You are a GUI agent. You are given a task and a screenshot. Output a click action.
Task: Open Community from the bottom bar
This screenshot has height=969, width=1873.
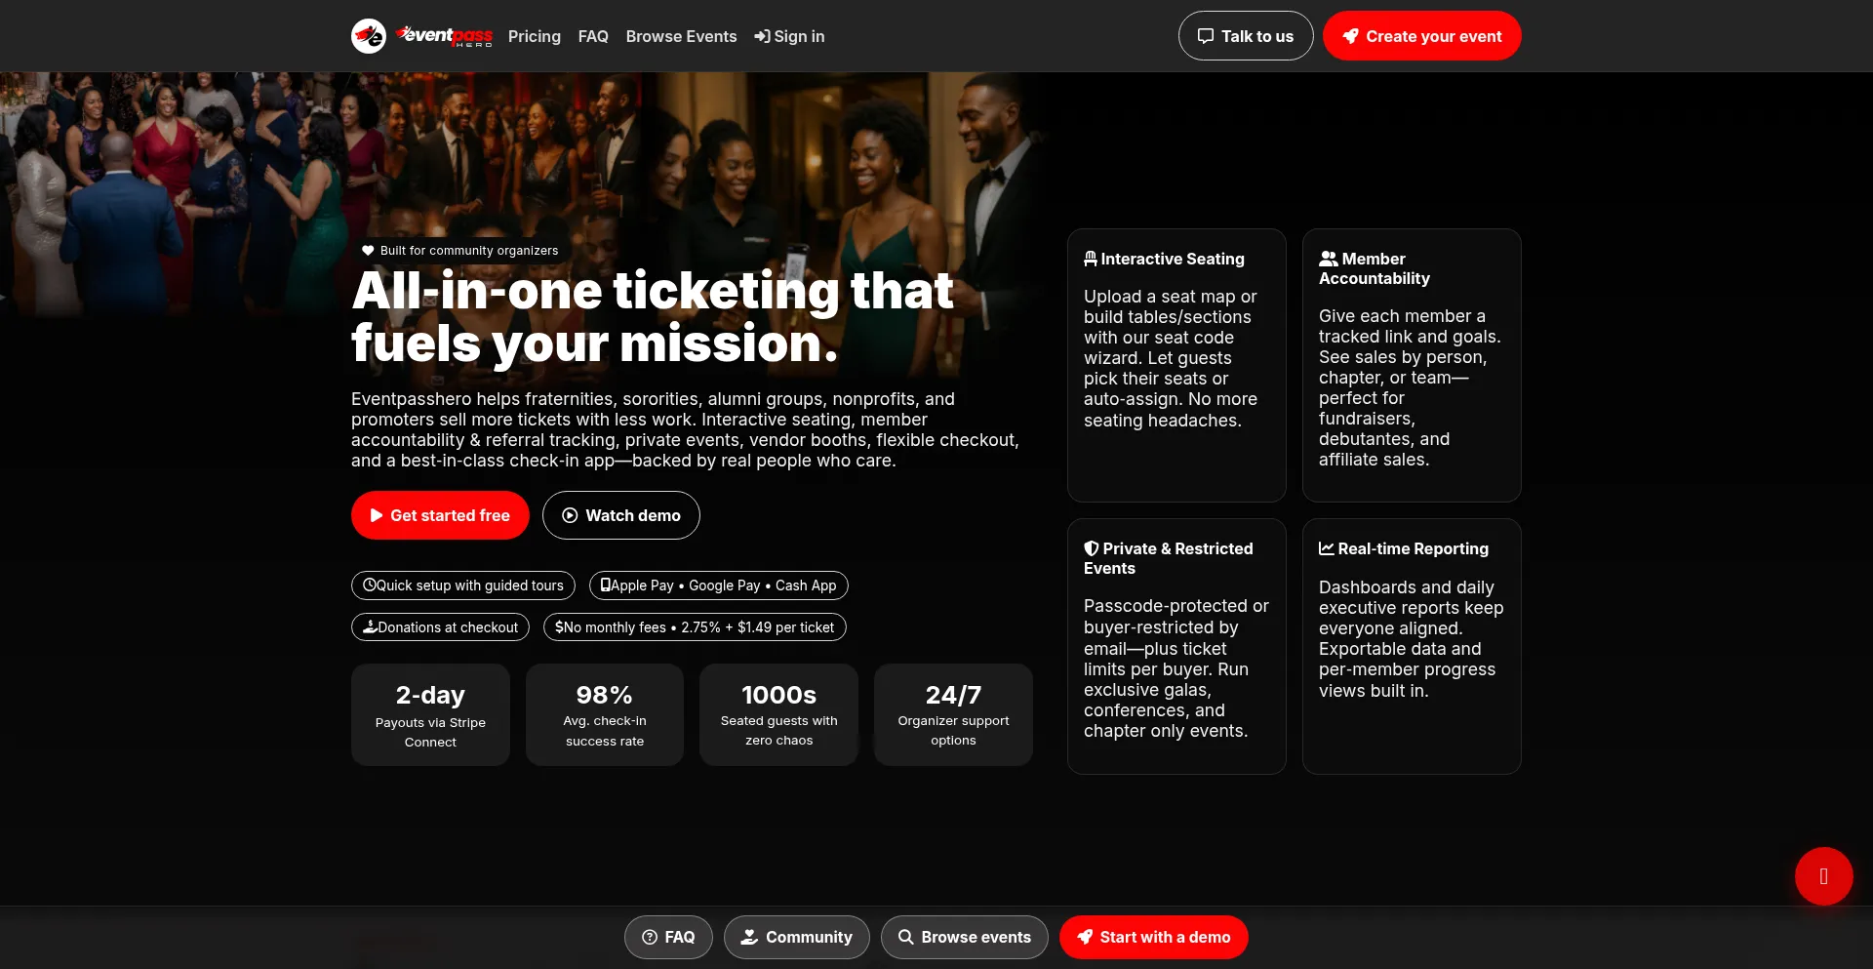796,937
